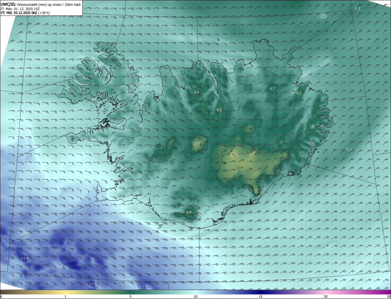Screen dimensions: 391x299
Task: Click the 14.4 precipitation value
Action: tap(24, 259)
